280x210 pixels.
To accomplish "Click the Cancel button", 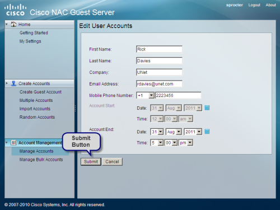I will click(x=112, y=162).
